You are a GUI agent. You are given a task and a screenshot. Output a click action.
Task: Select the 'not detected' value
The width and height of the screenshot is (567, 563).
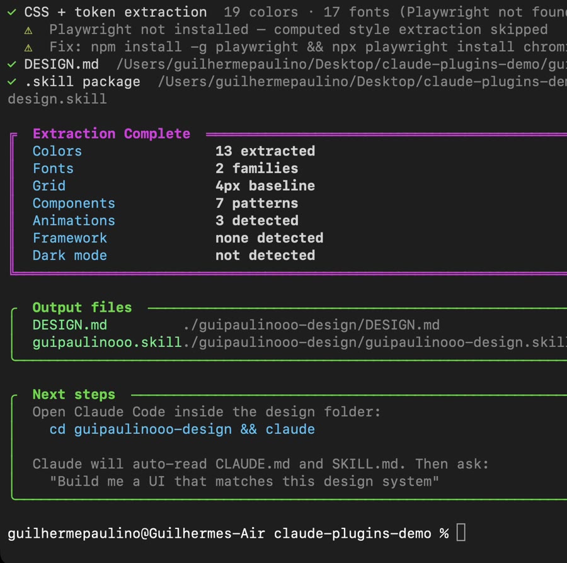(x=265, y=256)
